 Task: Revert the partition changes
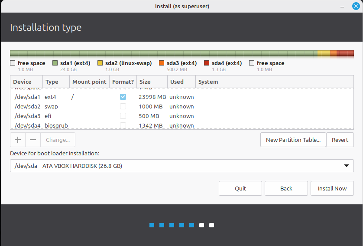point(340,140)
